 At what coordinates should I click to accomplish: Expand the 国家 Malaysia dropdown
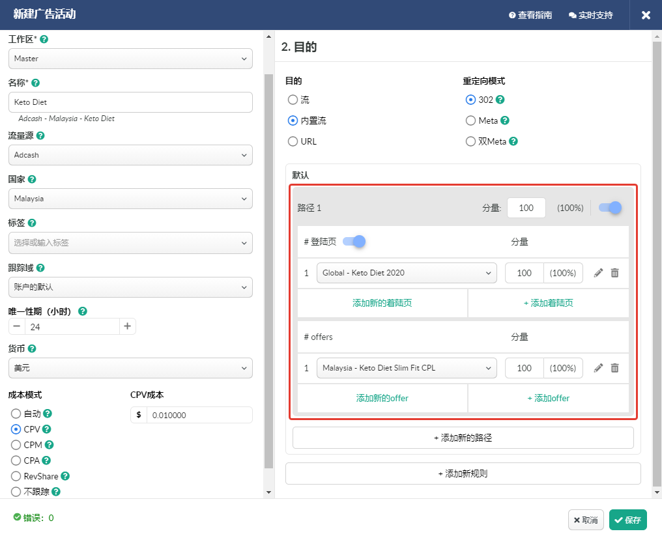(130, 199)
